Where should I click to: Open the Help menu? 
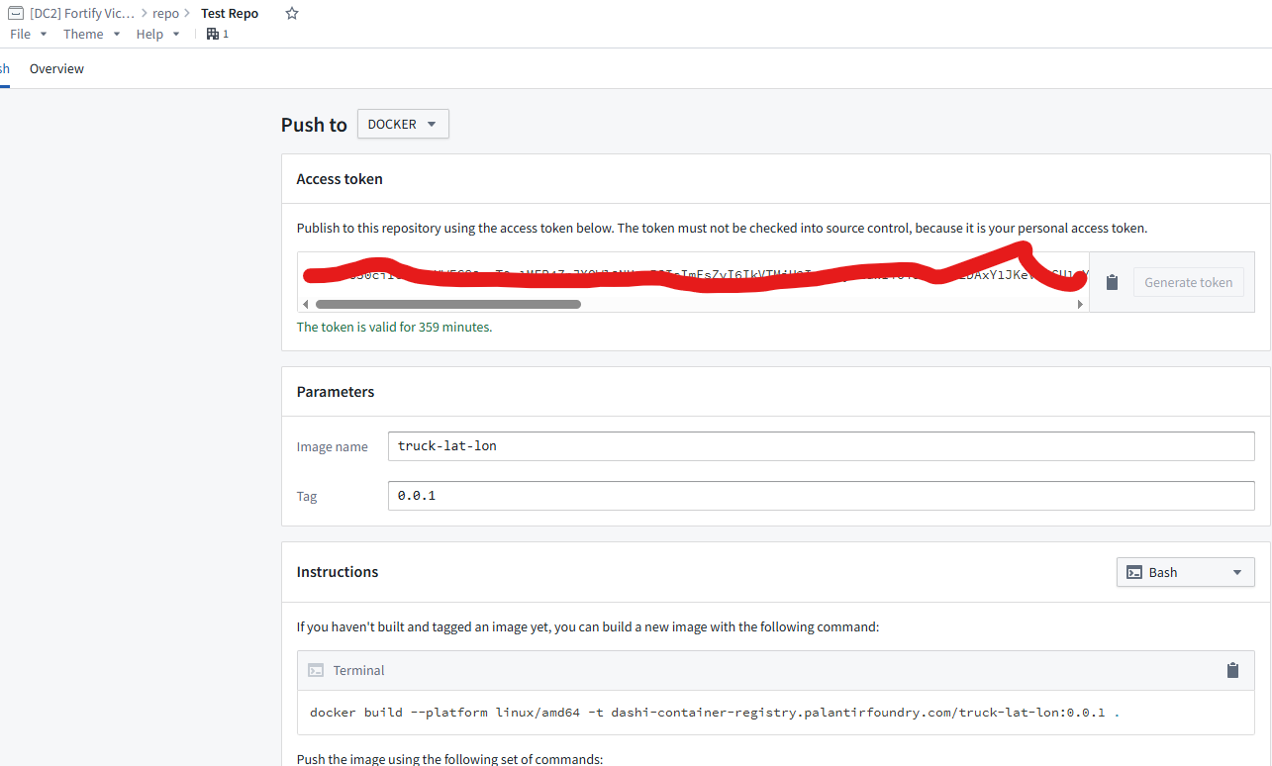157,34
